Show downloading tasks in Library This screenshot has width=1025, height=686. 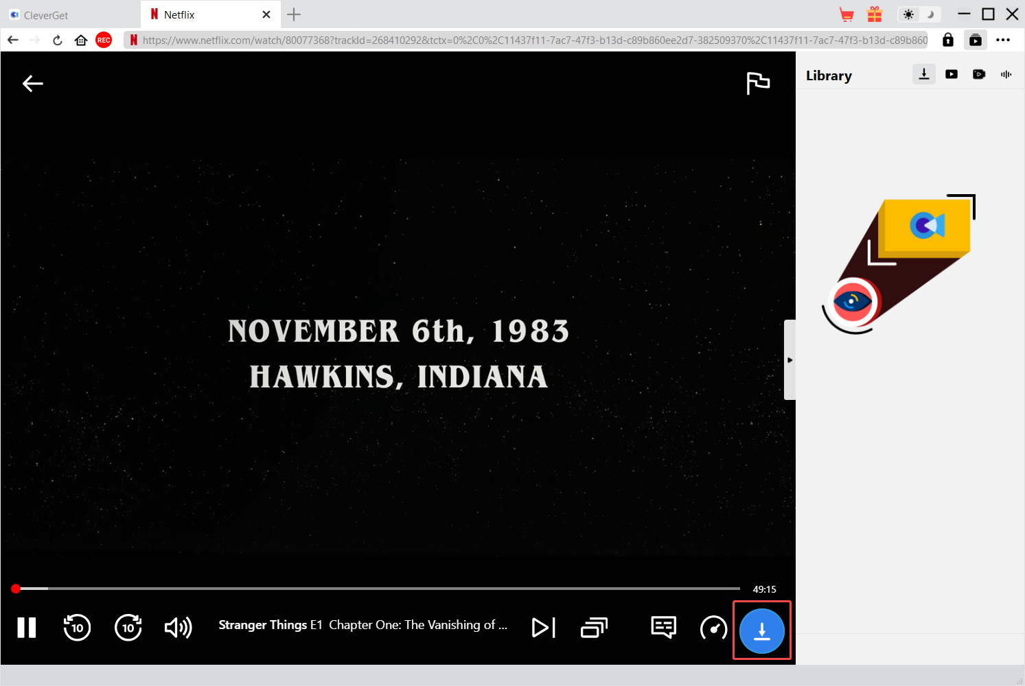tap(924, 74)
